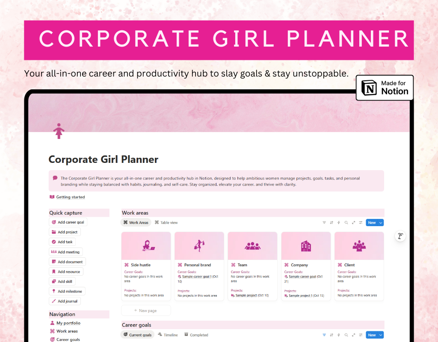Click the filter icon in Career goals toolbar
This screenshot has width=438, height=342.
(324, 335)
